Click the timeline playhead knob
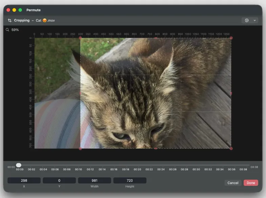This screenshot has width=266, height=198. click(x=19, y=165)
